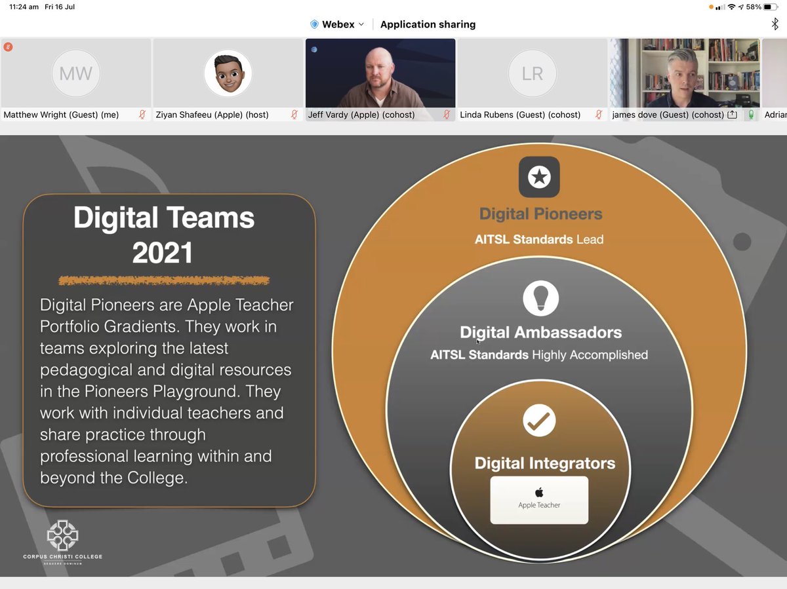Viewport: 787px width, 589px height.
Task: Tap the clock showing 11:24 am
Action: point(24,7)
